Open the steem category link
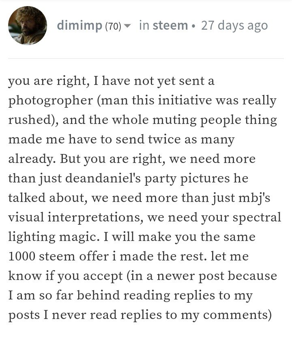 coord(170,25)
